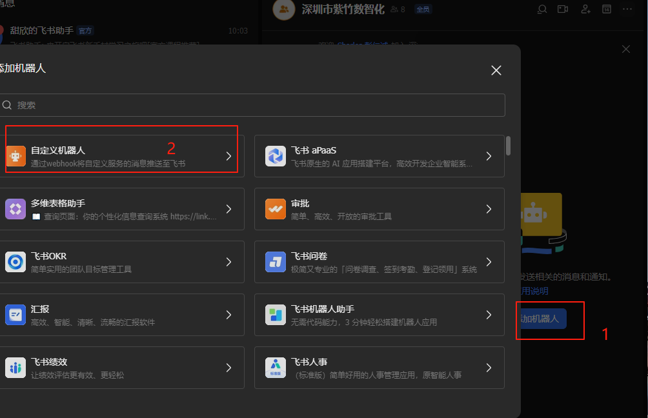Image resolution: width=648 pixels, height=418 pixels.
Task: Click 让绩效评估更有效 description
Action: tap(77, 375)
